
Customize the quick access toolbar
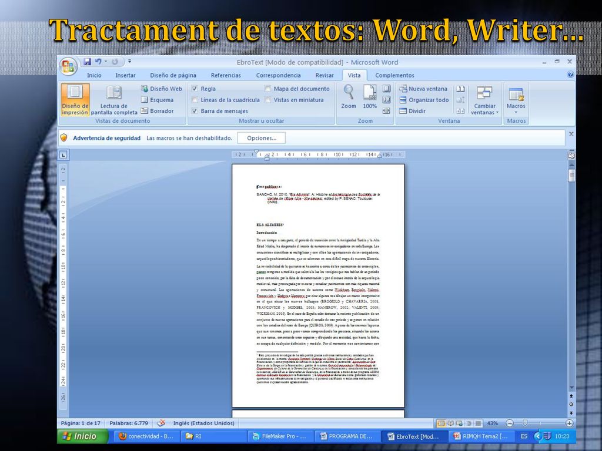129,61
